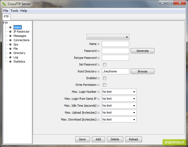Open the Log tree node
The width and height of the screenshot is (188, 147).
(x=16, y=57)
